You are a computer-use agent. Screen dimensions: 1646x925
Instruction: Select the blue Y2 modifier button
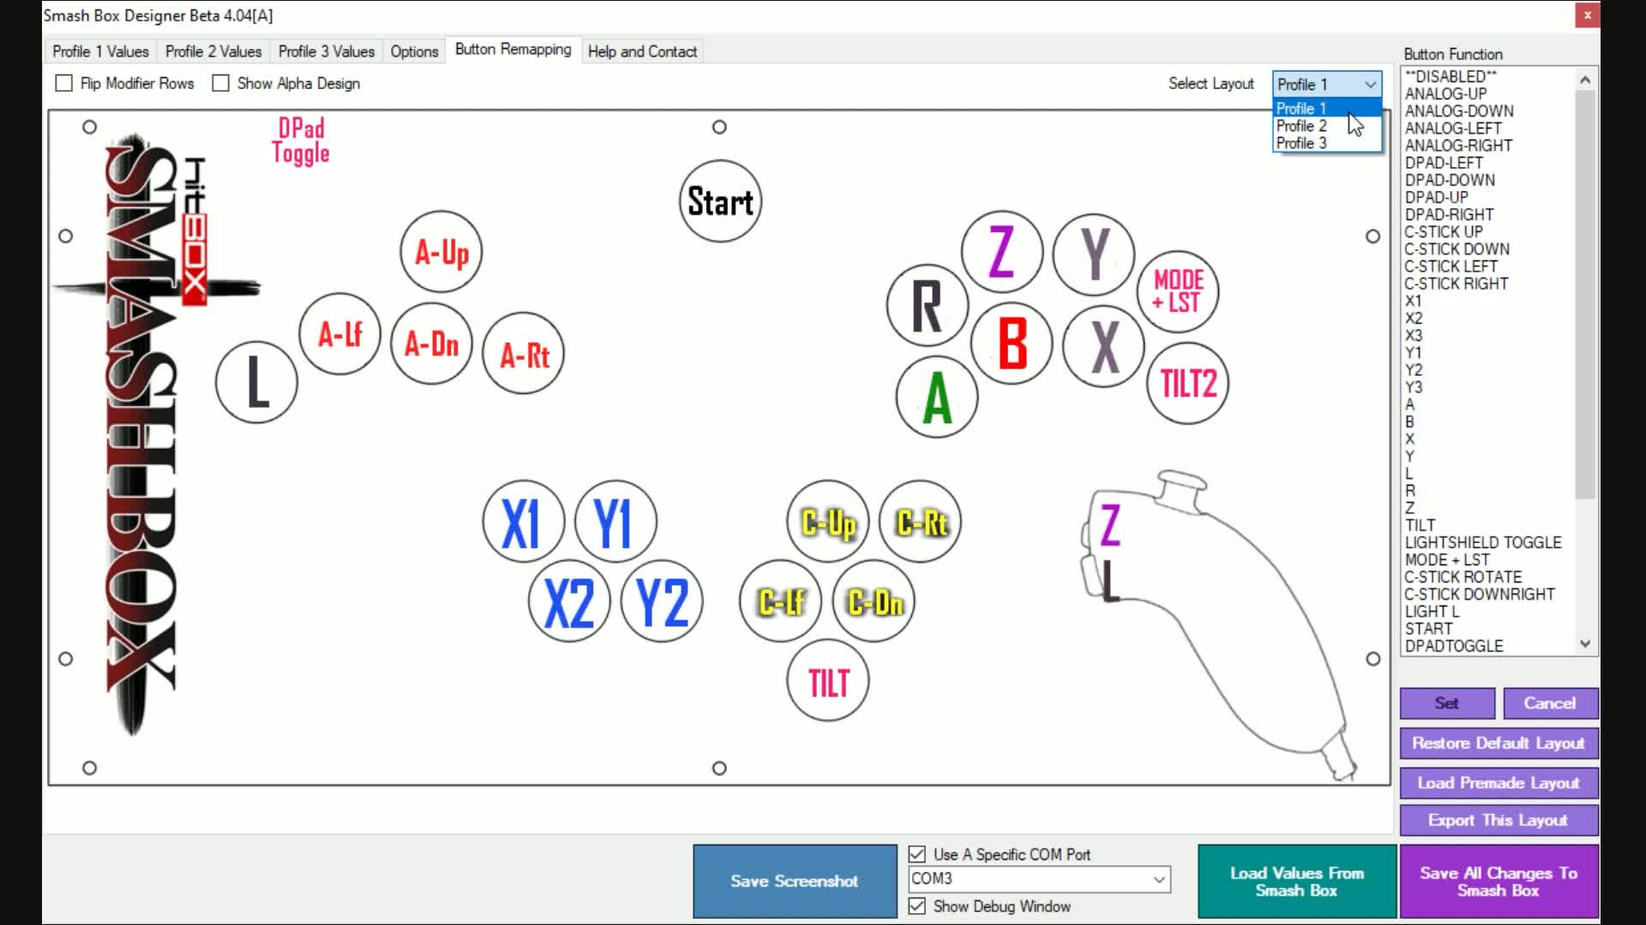[662, 602]
